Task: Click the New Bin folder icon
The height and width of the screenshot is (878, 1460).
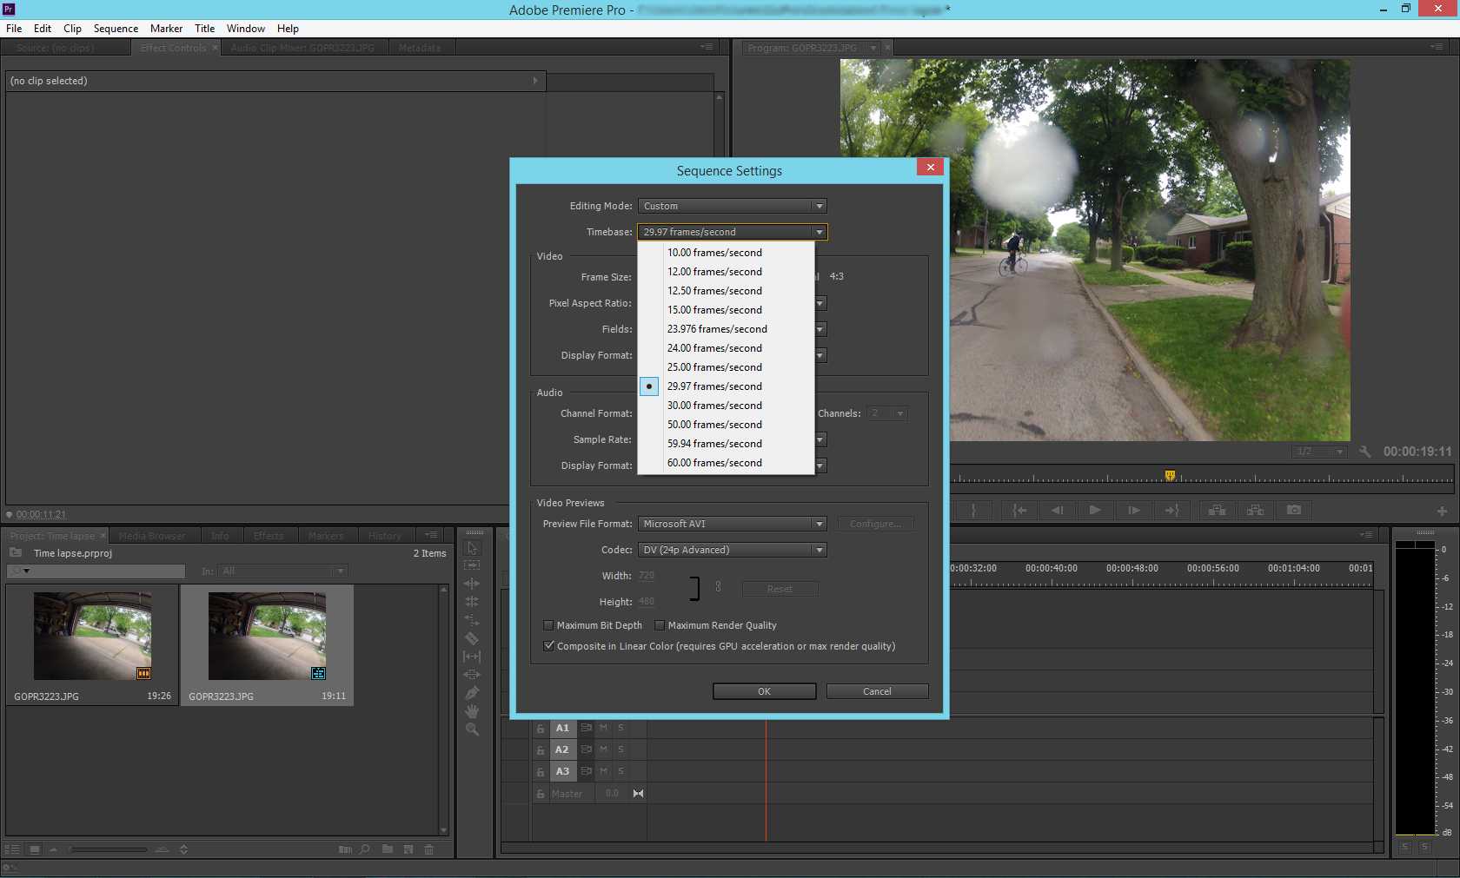Action: click(x=388, y=849)
